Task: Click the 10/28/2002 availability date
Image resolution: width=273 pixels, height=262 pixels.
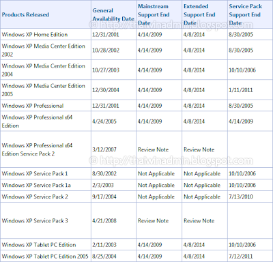Action: 106,50
